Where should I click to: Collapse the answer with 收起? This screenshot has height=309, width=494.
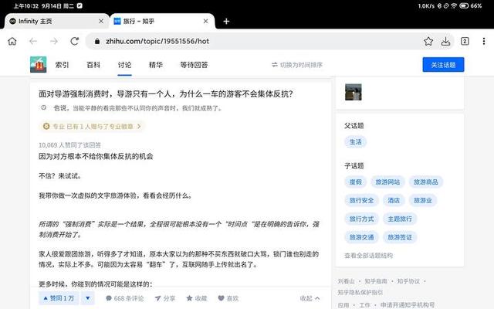(310, 298)
